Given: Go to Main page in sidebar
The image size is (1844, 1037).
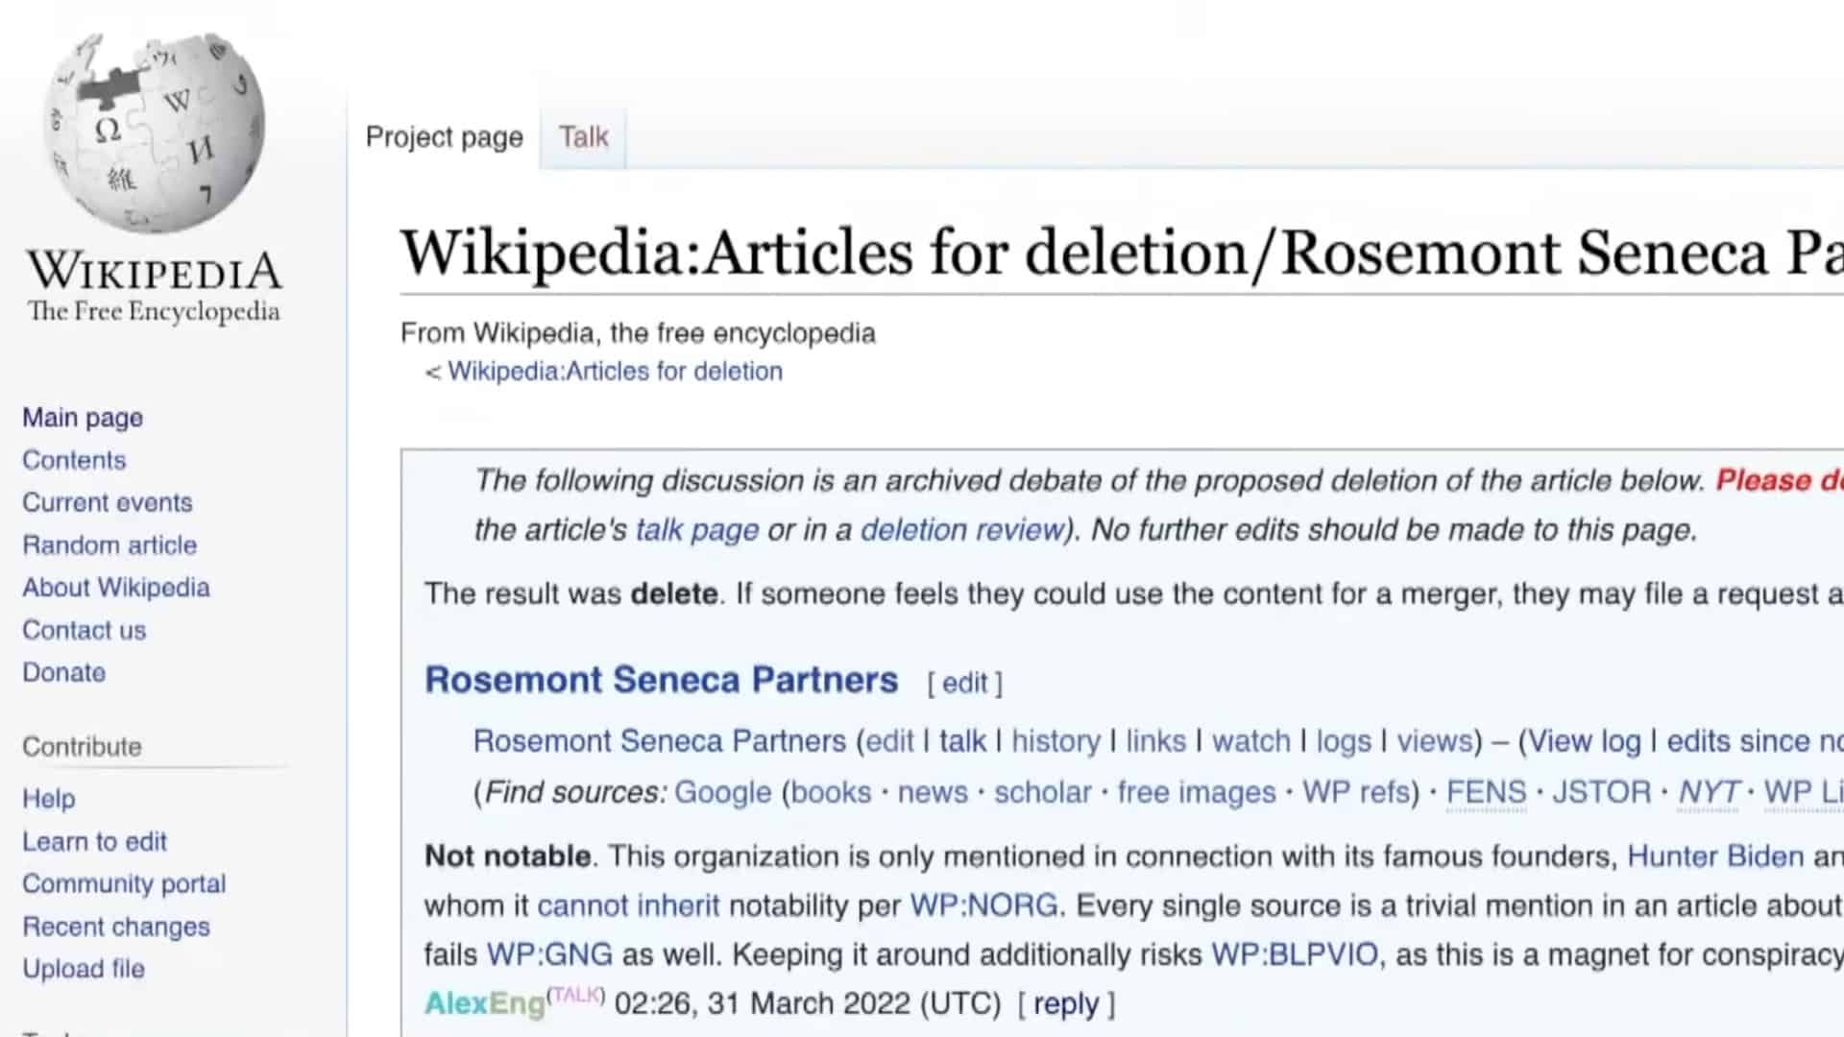Looking at the screenshot, I should tap(83, 418).
